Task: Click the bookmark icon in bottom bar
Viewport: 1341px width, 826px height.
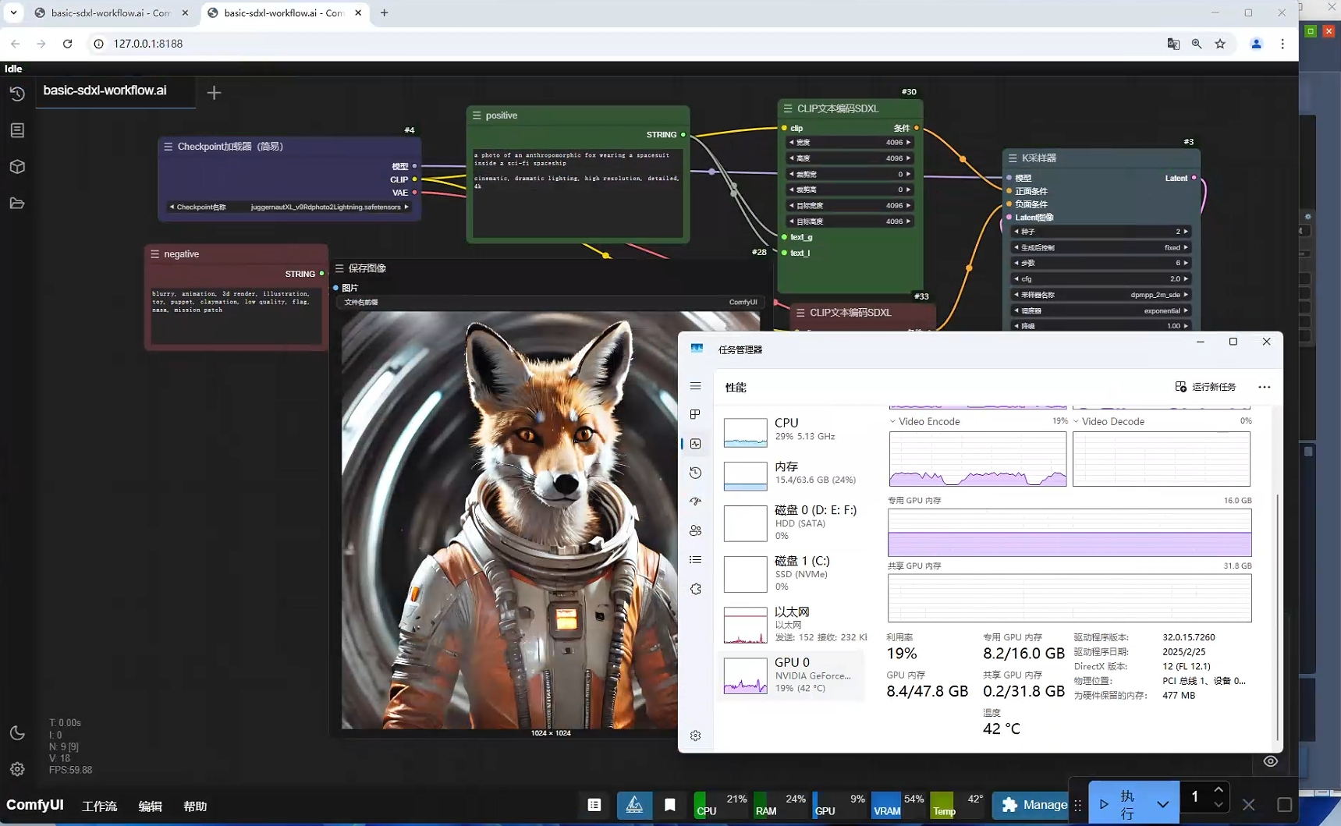Action: tap(670, 805)
